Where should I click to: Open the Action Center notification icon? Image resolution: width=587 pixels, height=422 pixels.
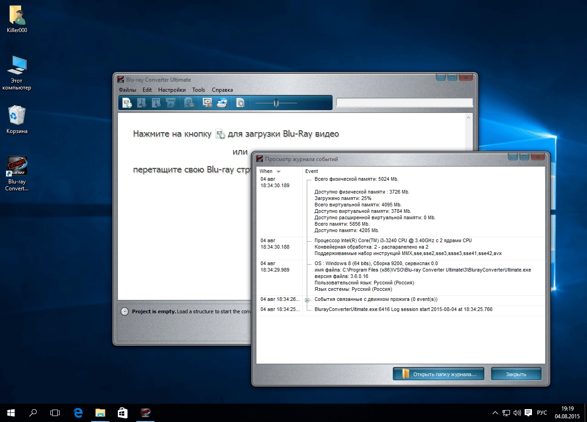528,413
